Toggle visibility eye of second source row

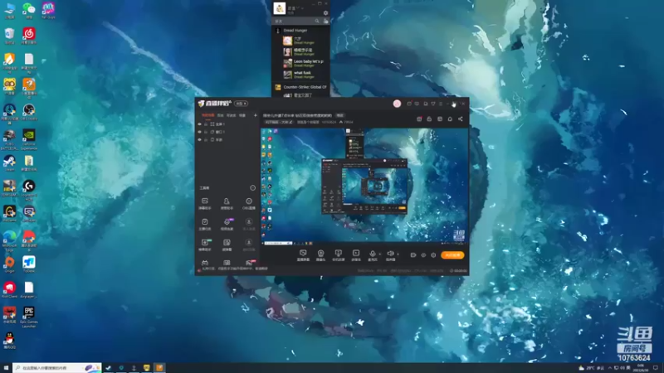pos(199,132)
